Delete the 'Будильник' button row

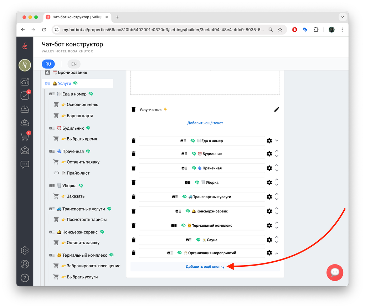coord(134,154)
